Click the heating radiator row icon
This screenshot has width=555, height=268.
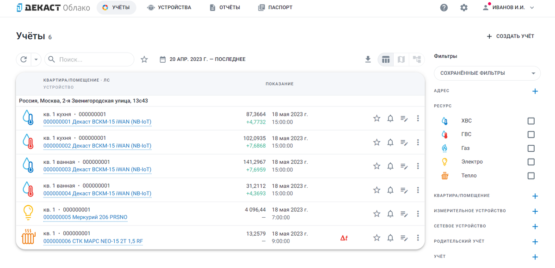[28, 237]
